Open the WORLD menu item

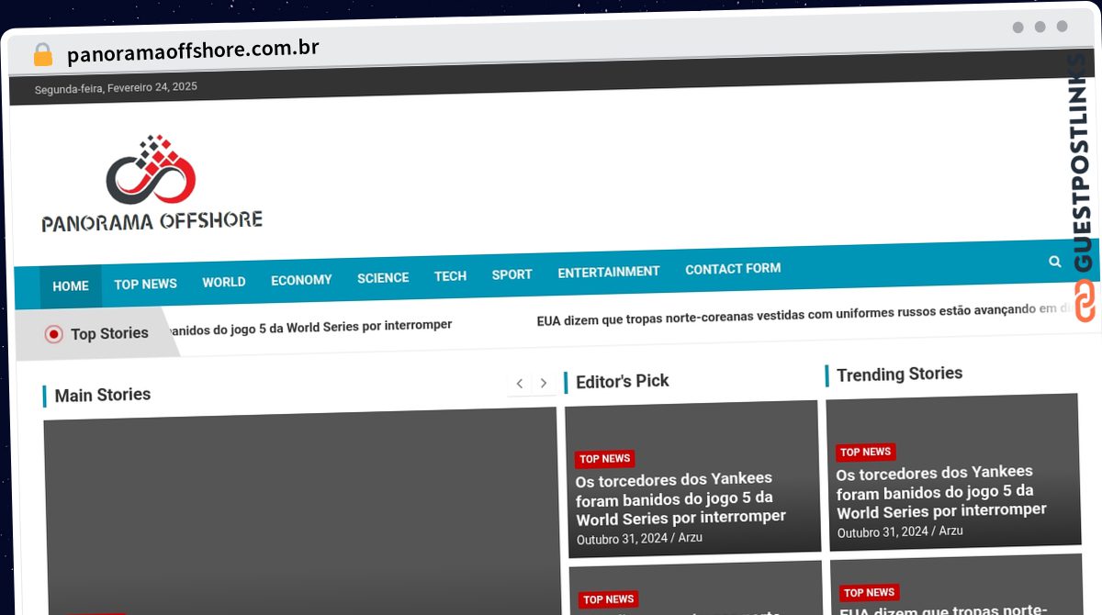click(224, 282)
